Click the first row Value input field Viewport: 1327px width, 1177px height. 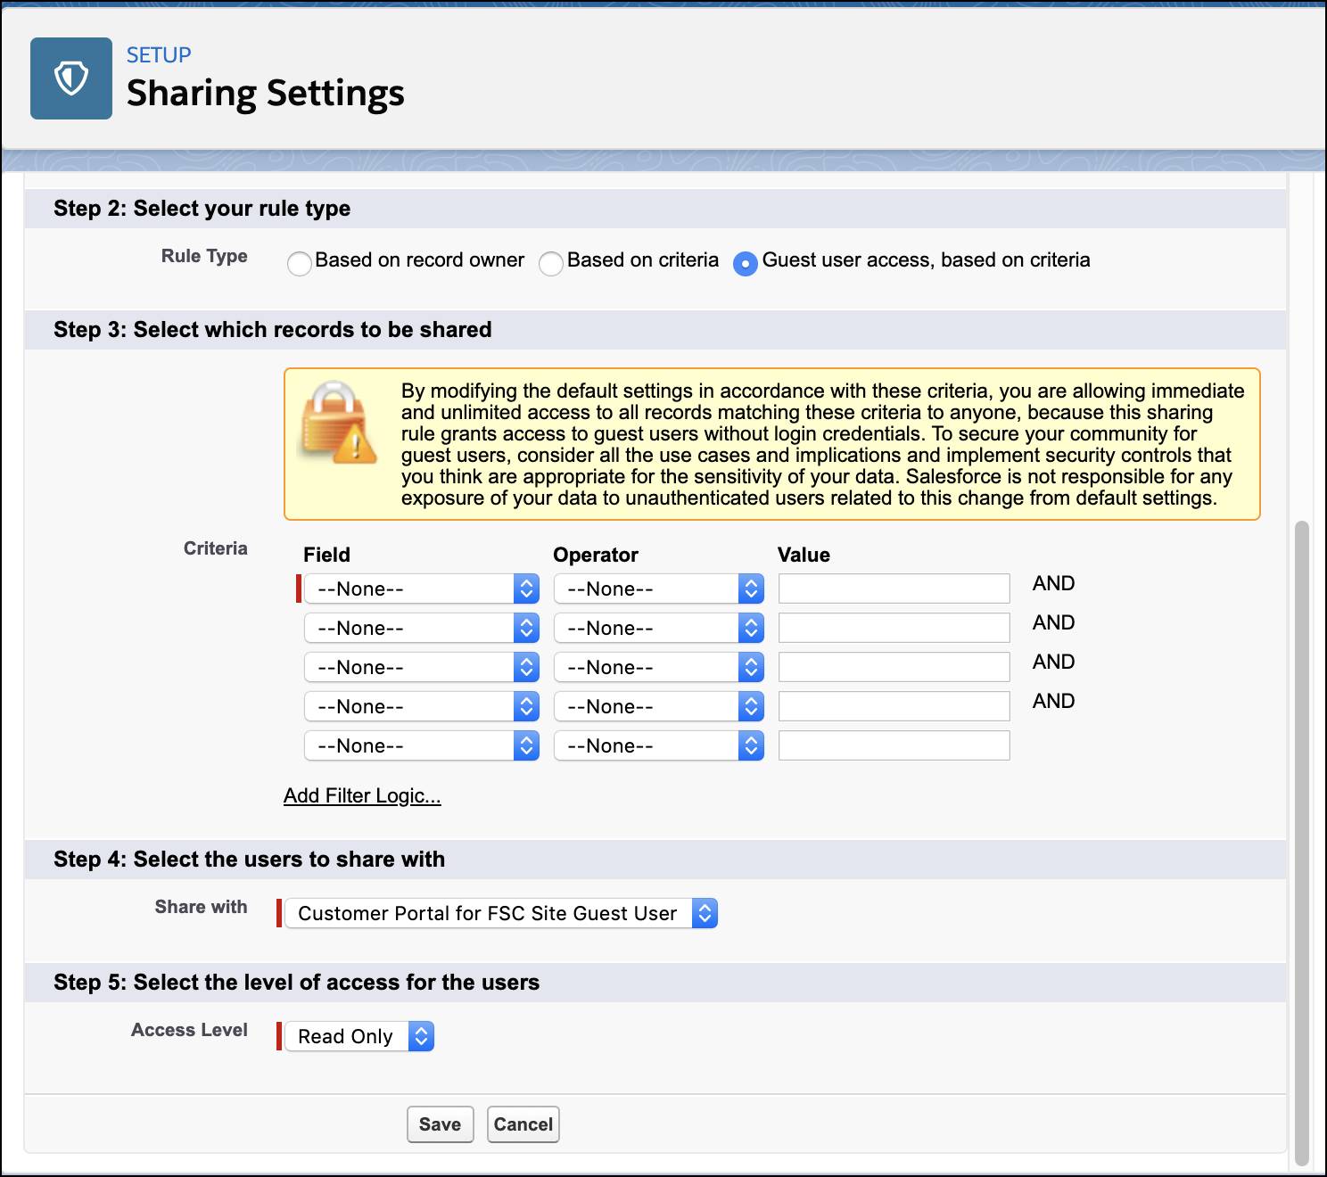pyautogui.click(x=894, y=588)
